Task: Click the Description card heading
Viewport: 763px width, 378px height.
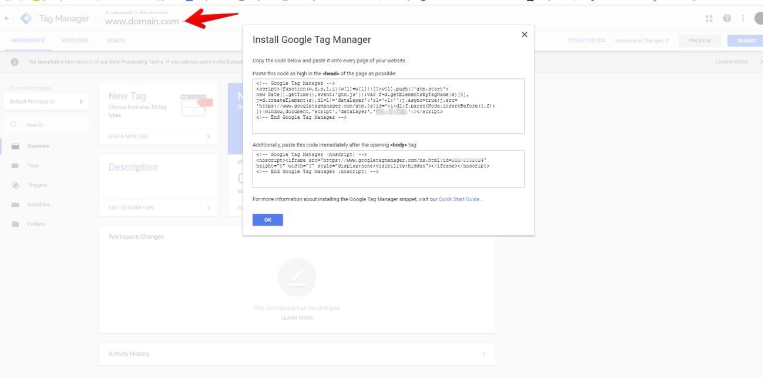Action: click(x=133, y=167)
